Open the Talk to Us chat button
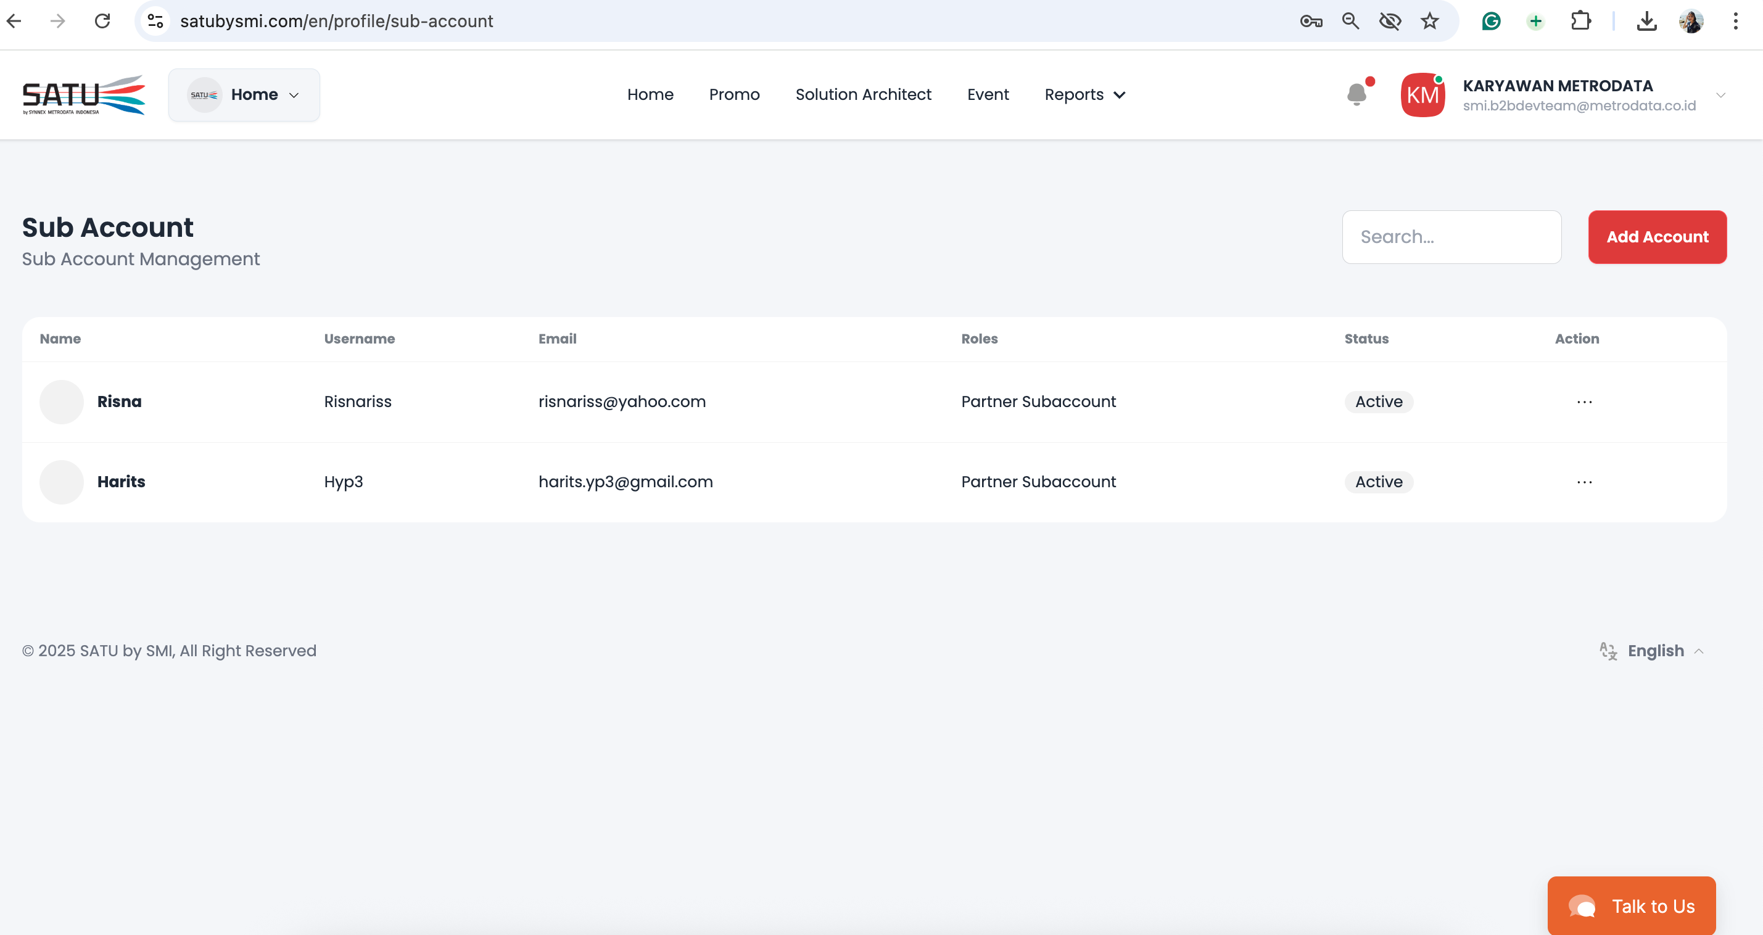Viewport: 1763px width, 935px height. coord(1631,905)
